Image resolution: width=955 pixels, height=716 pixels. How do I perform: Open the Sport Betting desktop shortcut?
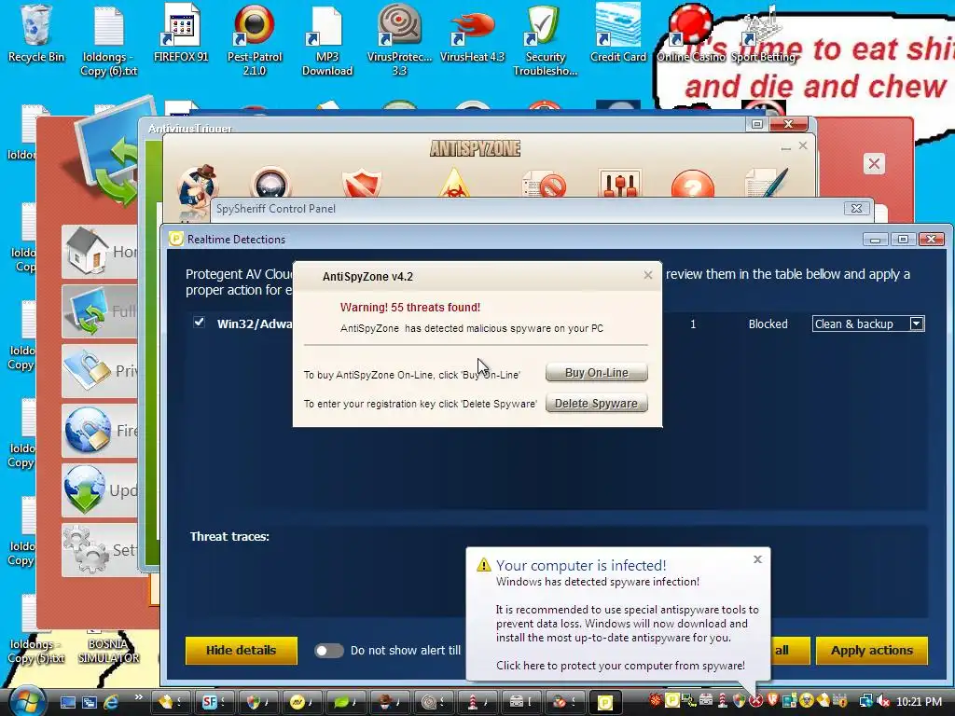tap(763, 35)
